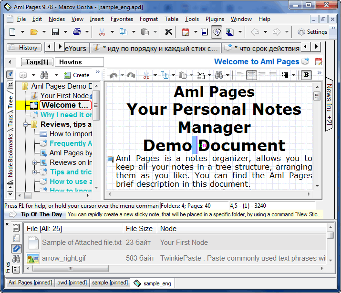Click the Tags[1] button

pos(37,62)
